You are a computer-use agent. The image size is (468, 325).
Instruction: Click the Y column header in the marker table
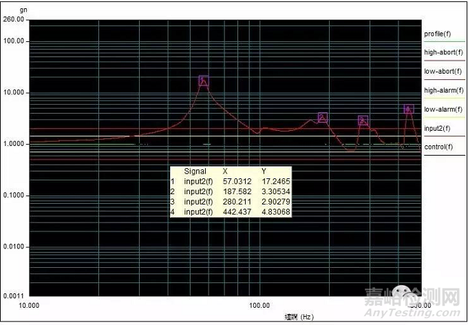pyautogui.click(x=263, y=171)
